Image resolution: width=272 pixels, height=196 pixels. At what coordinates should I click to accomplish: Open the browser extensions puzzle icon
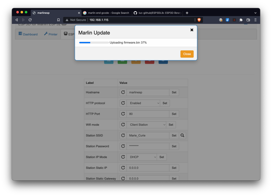click(x=241, y=20)
